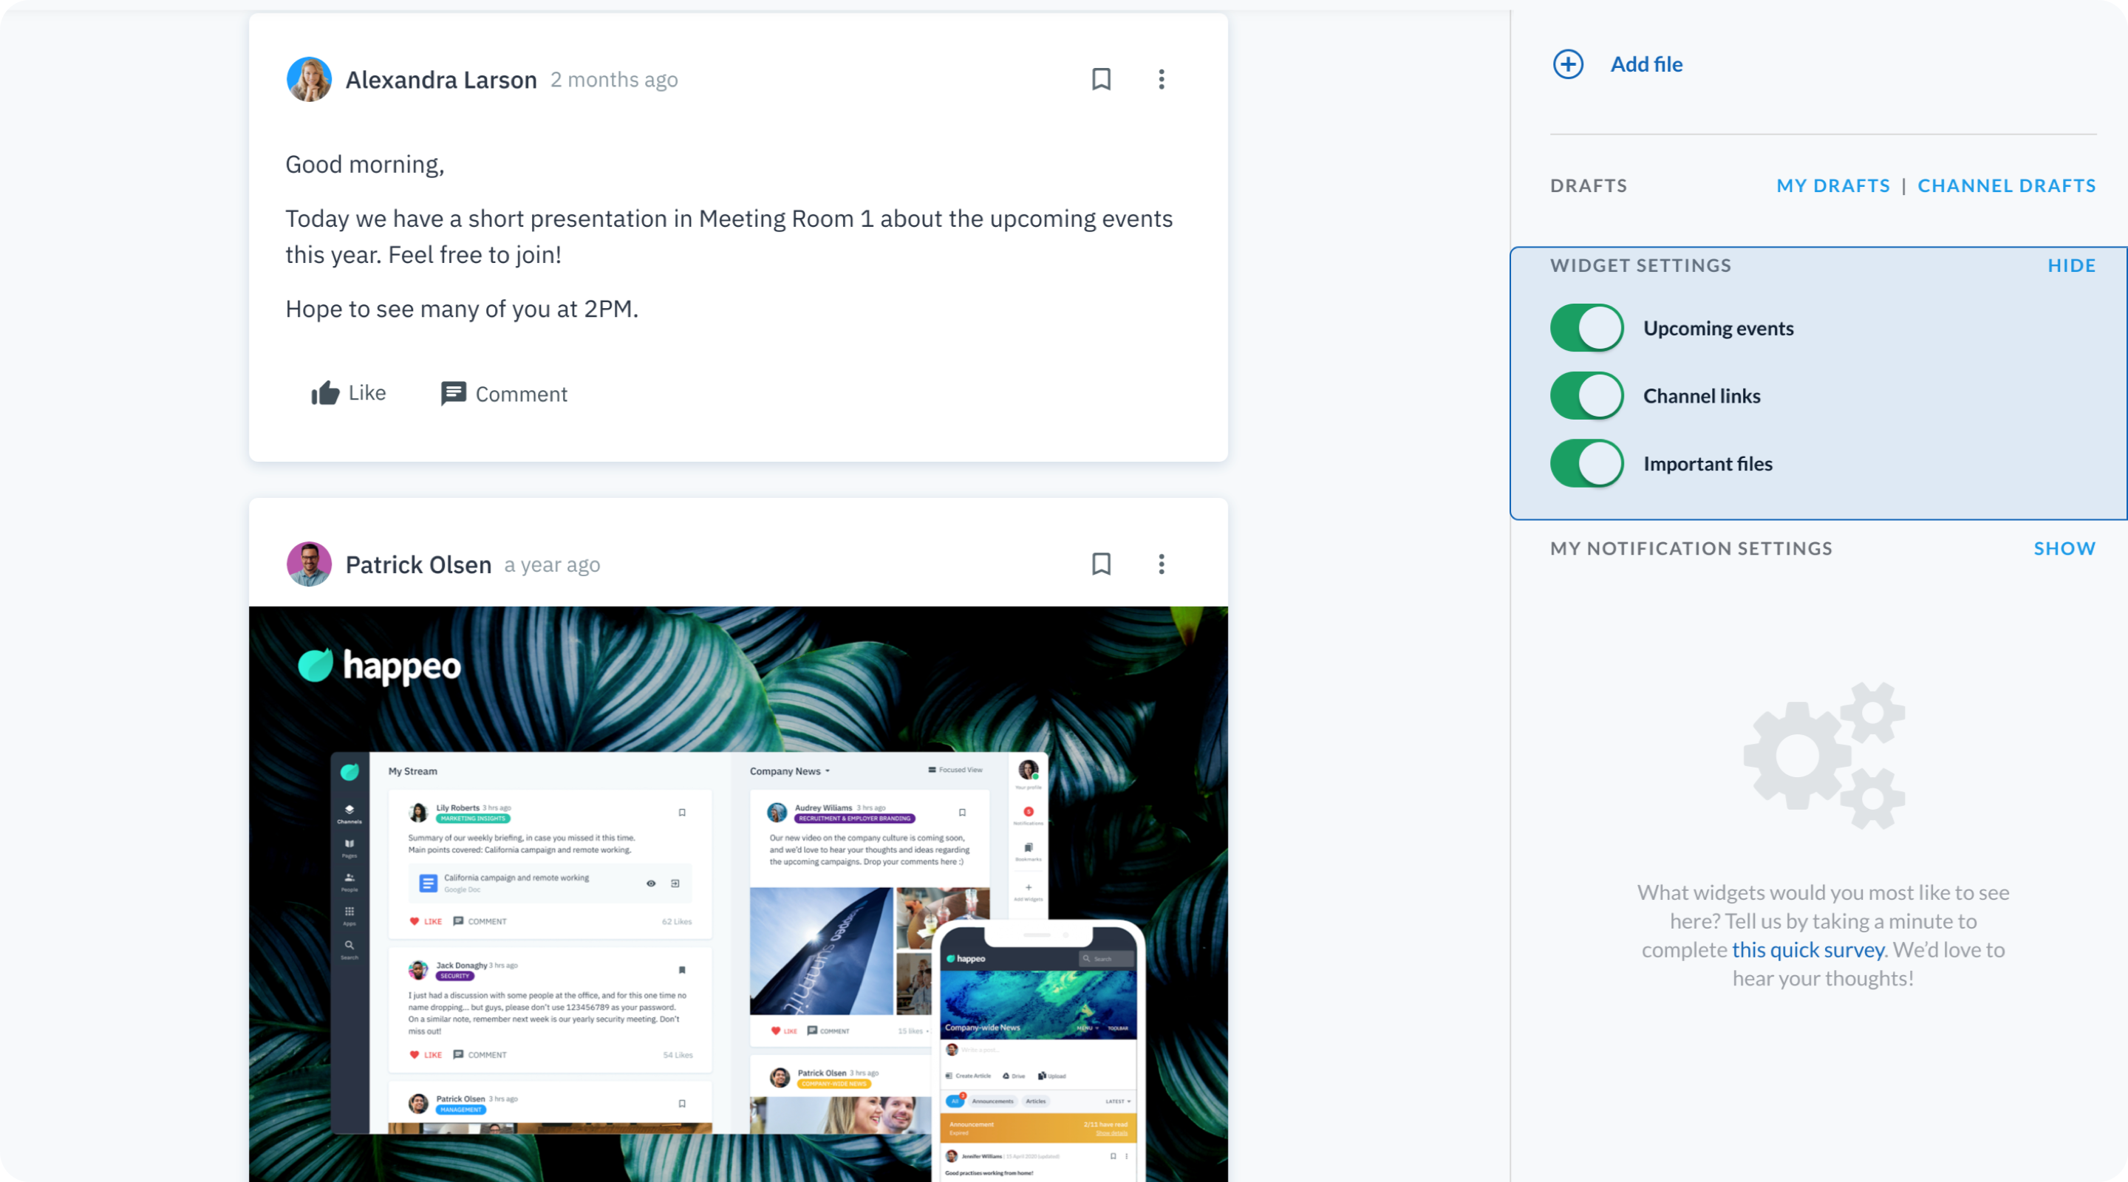Image resolution: width=2128 pixels, height=1182 pixels.
Task: Bookmark Alexandra Larson's post
Action: [1101, 79]
